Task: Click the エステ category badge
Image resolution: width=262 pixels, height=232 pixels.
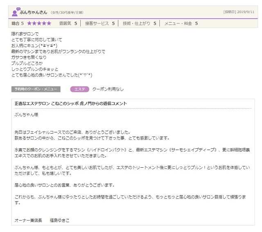Action: click(x=79, y=89)
